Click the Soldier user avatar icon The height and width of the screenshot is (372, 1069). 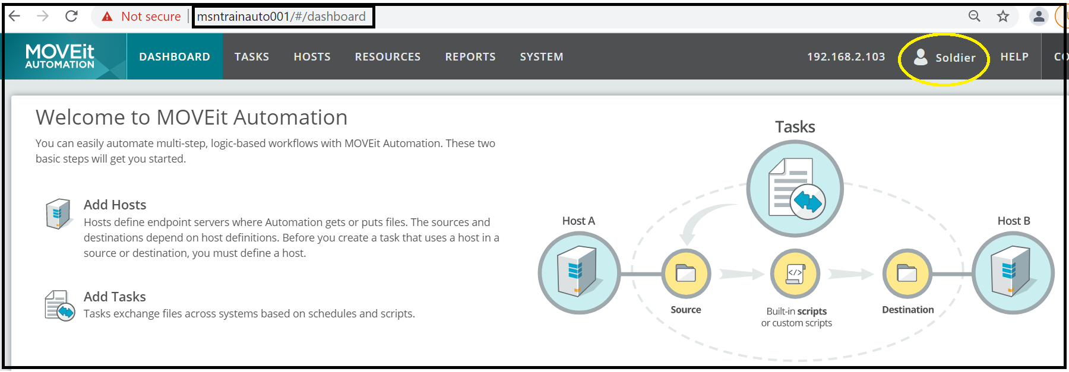pos(921,57)
